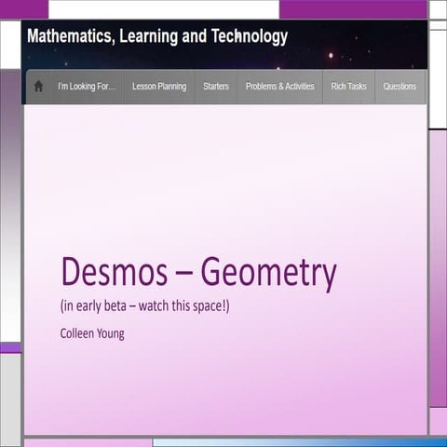This screenshot has width=447, height=447.
Task: Open Problems & Activities menu
Action: tap(280, 87)
